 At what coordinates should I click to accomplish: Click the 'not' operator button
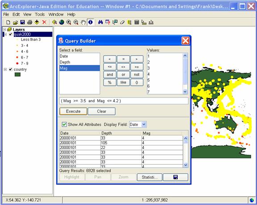point(137,75)
